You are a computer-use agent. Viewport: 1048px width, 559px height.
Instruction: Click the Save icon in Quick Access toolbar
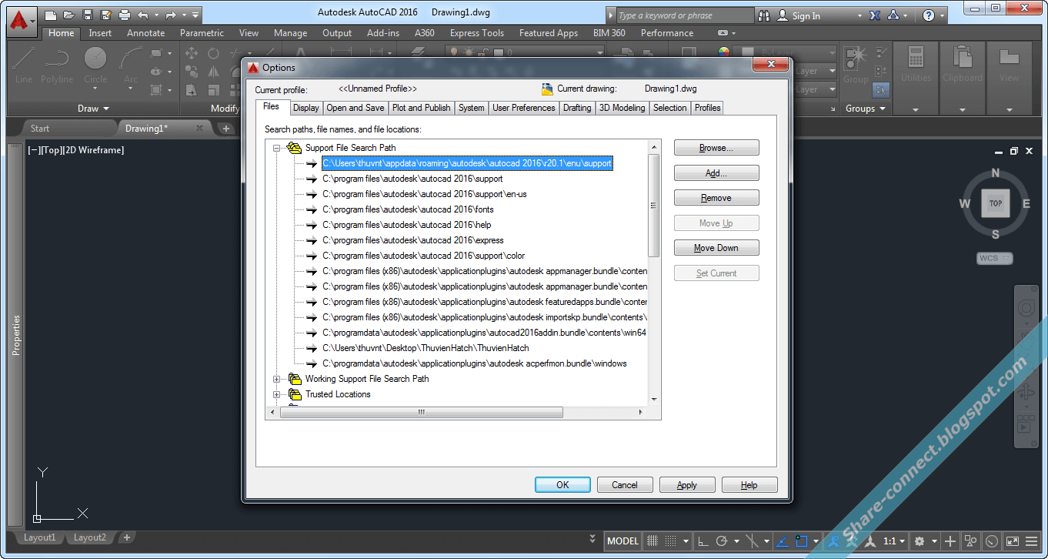(x=88, y=15)
